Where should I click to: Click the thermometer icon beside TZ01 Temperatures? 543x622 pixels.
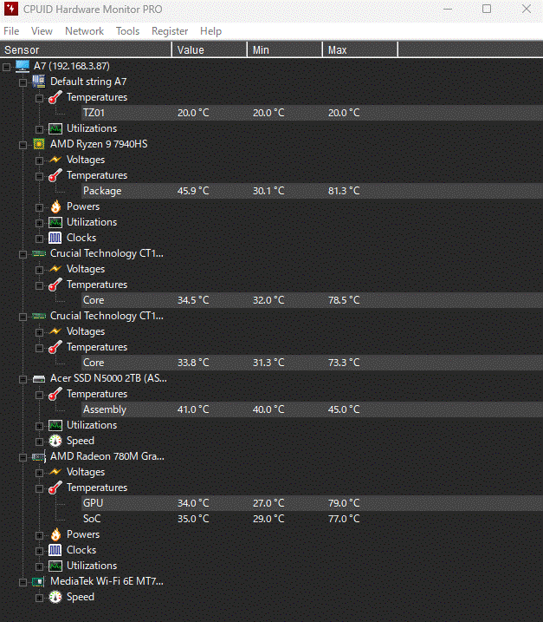(55, 97)
